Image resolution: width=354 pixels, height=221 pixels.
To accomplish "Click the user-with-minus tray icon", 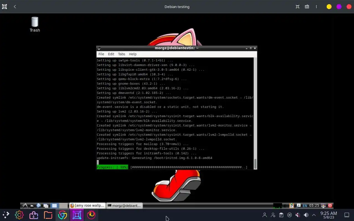I will coord(273,215).
